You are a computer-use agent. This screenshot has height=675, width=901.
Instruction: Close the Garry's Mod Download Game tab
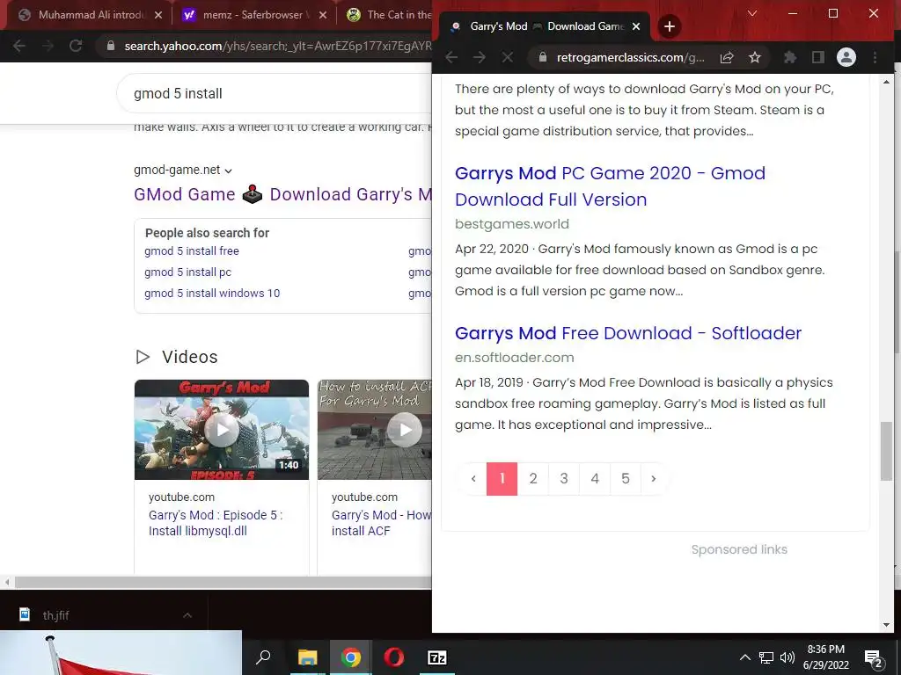coord(636,26)
